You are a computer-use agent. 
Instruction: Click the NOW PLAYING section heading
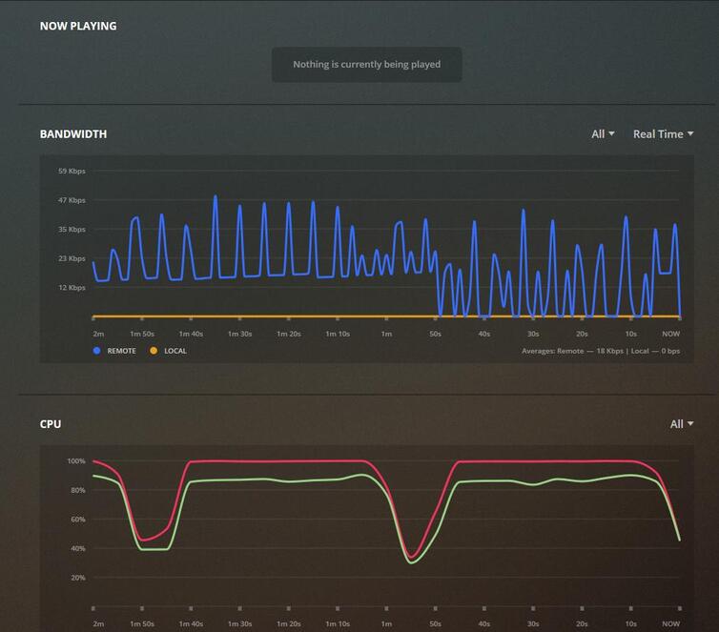pos(78,26)
